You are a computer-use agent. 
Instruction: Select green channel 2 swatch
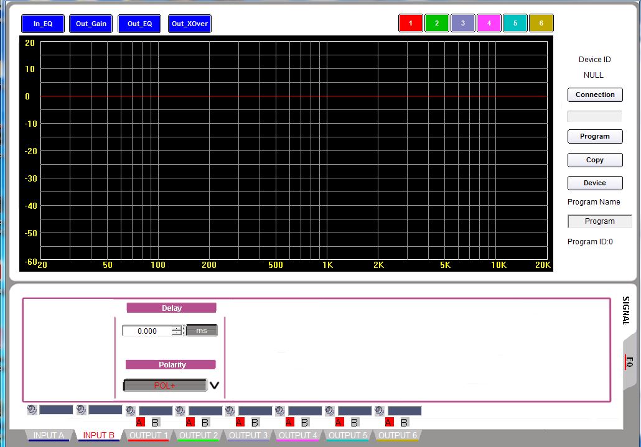[x=437, y=23]
